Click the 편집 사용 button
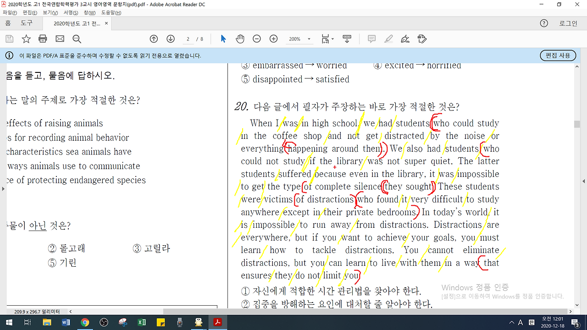 tap(558, 55)
